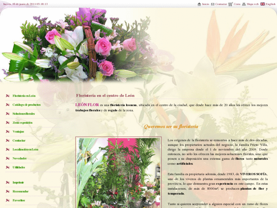Click the flower bullet beside Recomendar

tap(8, 191)
